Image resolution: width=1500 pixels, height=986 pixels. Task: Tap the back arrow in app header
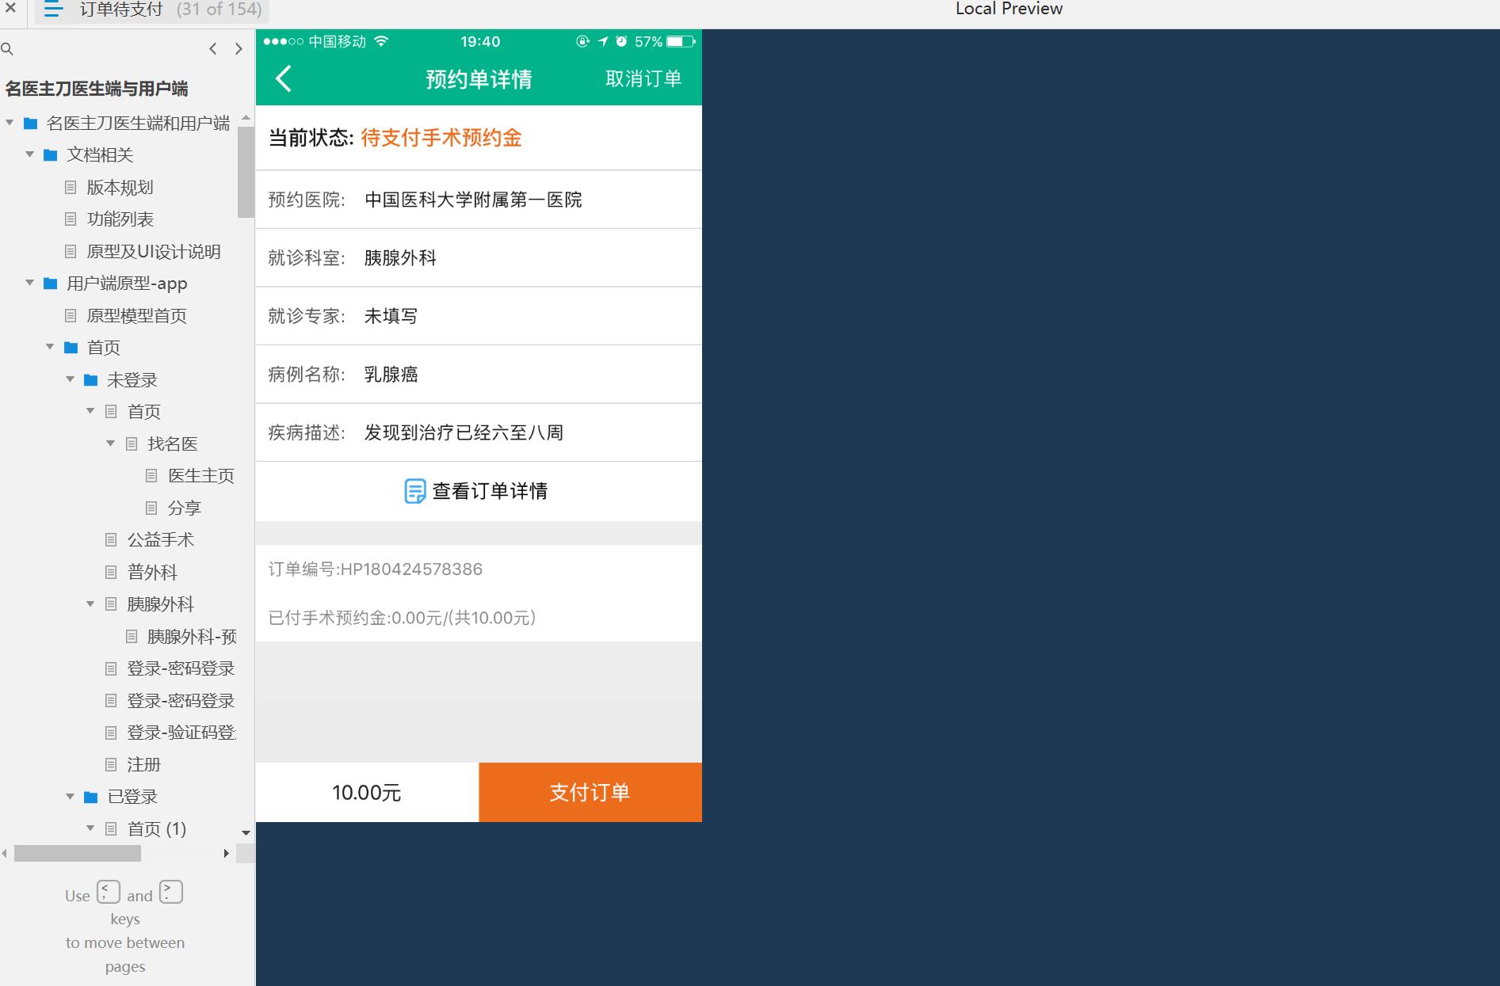284,78
